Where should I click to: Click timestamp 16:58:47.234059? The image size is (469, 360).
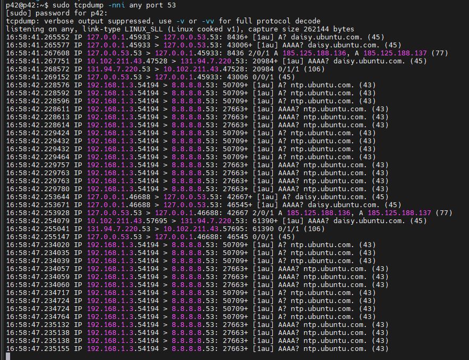[x=38, y=277]
